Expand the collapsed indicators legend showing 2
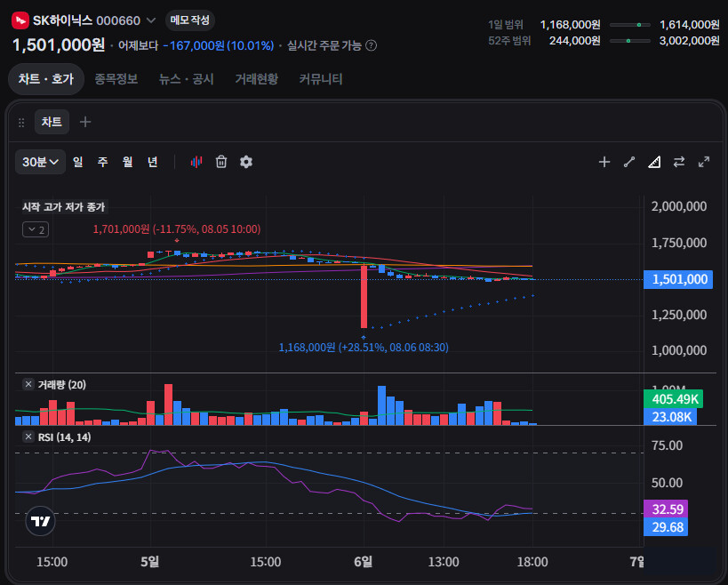Viewport: 728px width, 585px height. point(36,229)
